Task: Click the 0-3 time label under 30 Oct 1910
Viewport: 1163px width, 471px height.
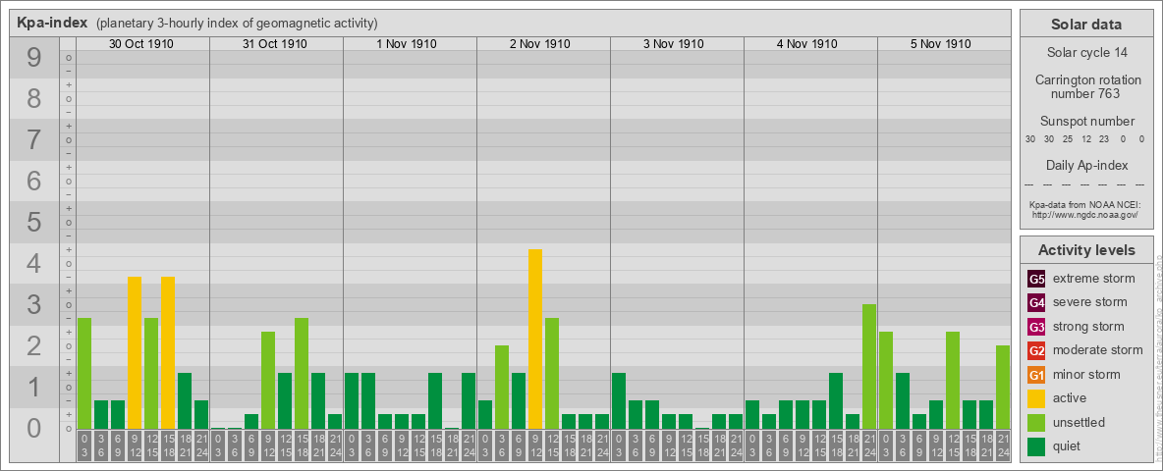Action: (x=84, y=445)
